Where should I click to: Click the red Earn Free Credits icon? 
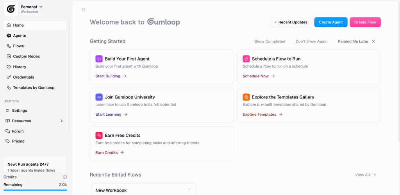point(99,135)
